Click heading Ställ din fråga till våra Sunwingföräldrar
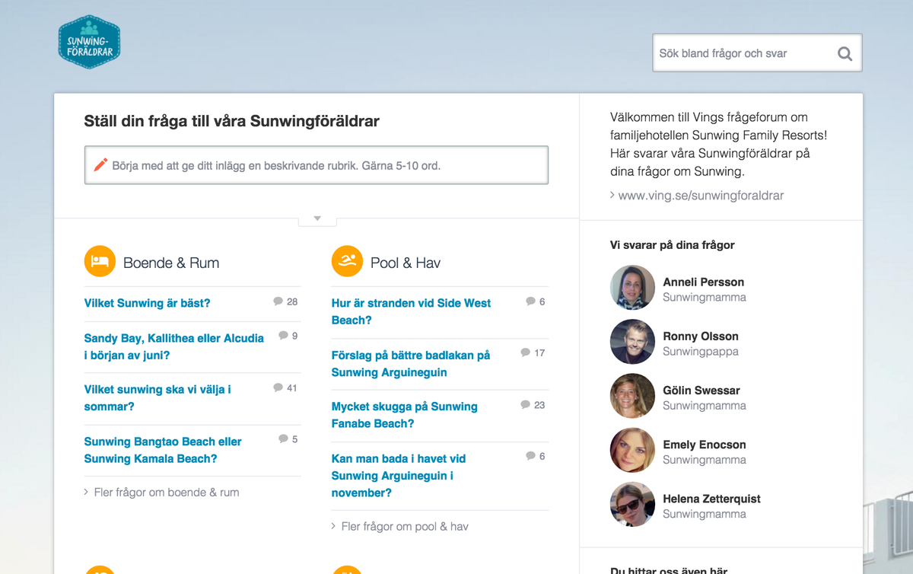This screenshot has width=913, height=574. [x=231, y=121]
